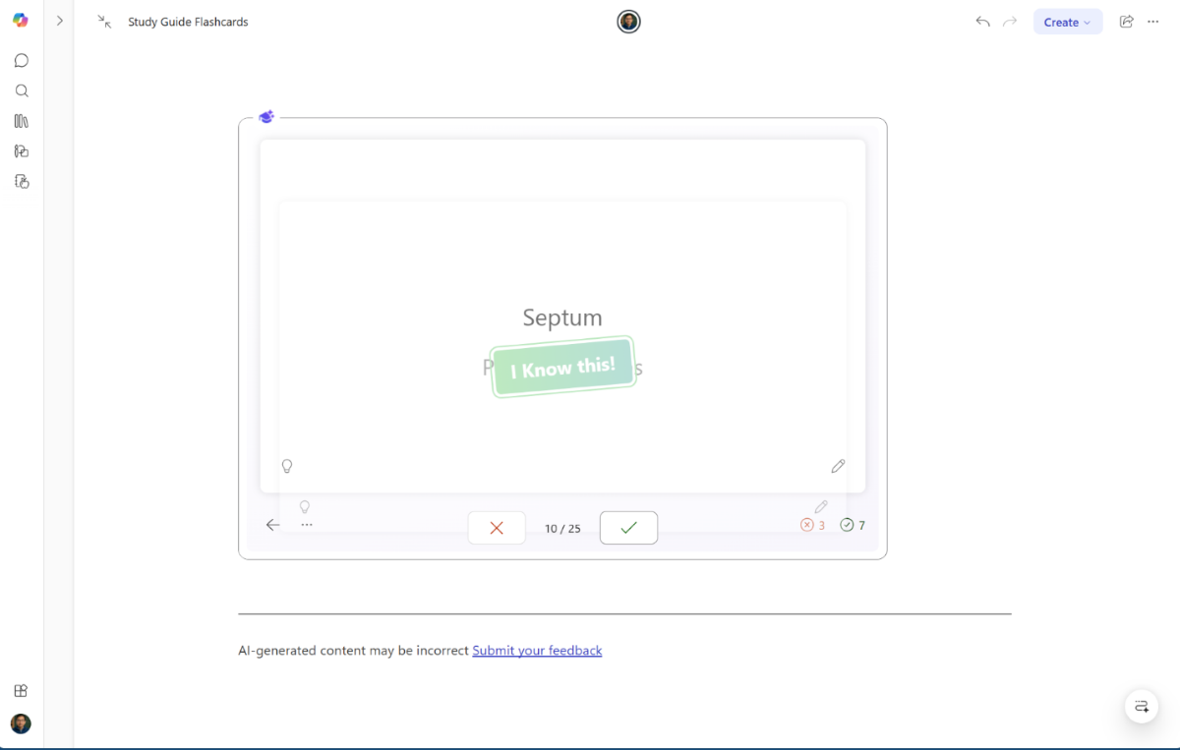Screen dimensions: 1180x750
Task: Undo the last action
Action: pos(982,22)
